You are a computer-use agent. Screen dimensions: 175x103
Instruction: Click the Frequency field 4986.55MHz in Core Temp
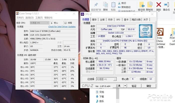point(53,39)
